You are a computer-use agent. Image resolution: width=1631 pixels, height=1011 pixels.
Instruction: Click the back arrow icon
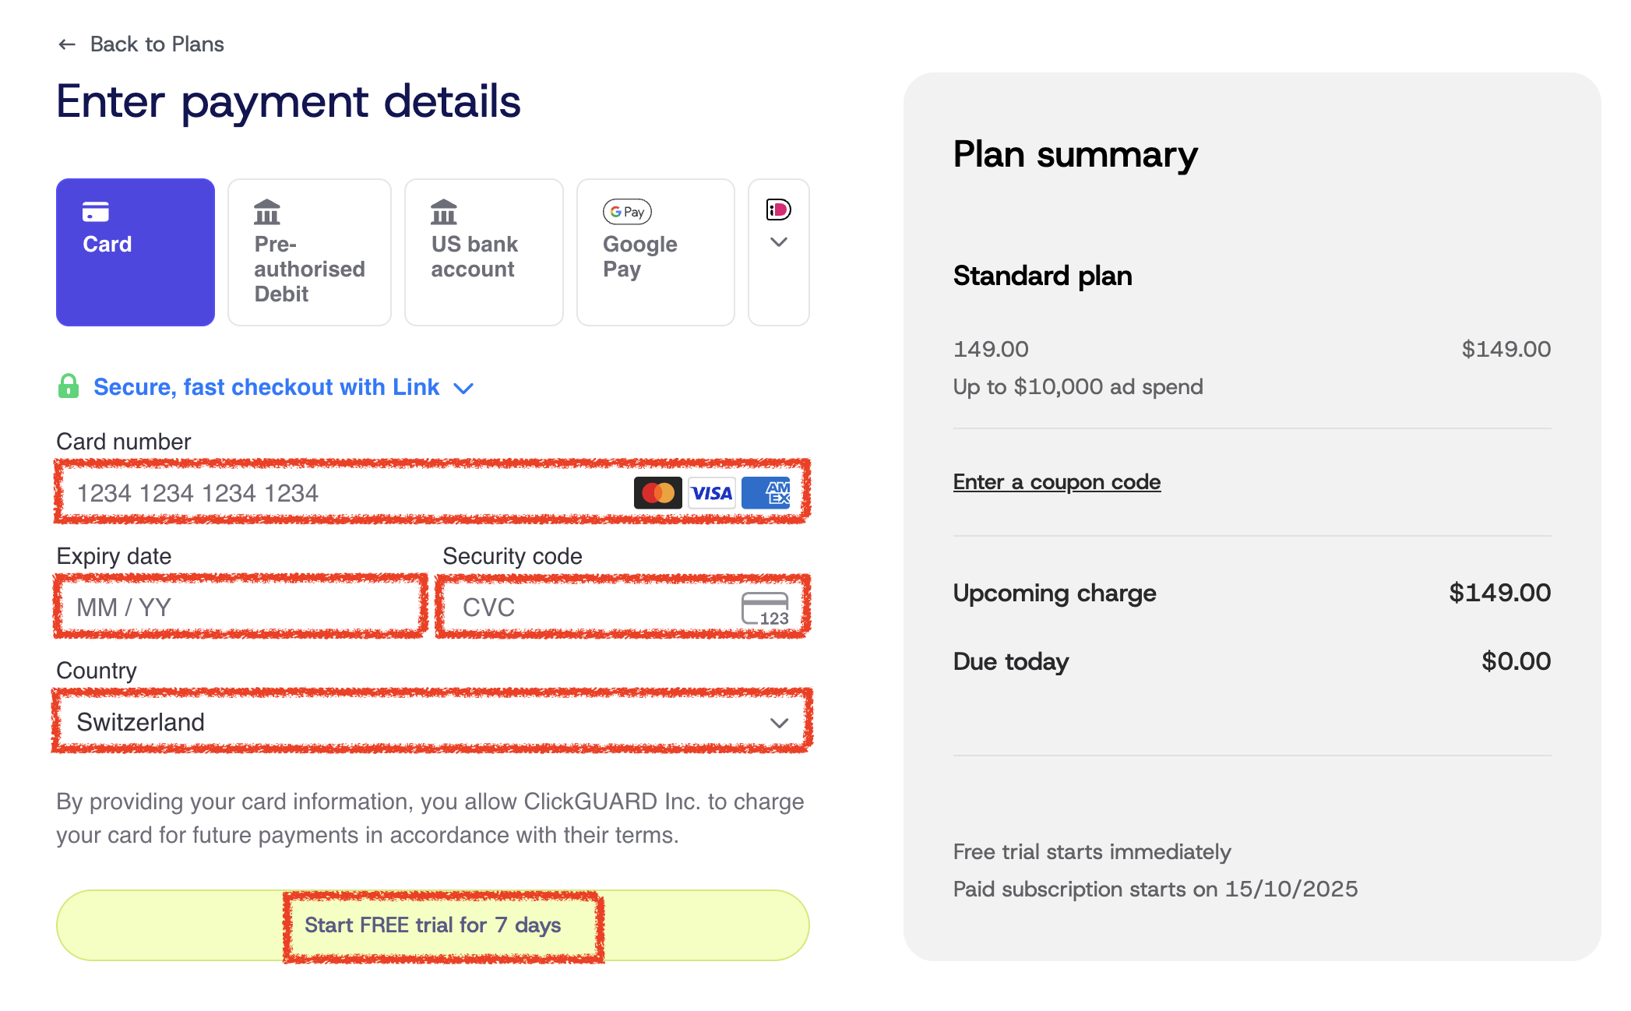tap(67, 44)
